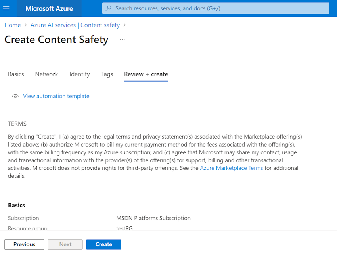The width and height of the screenshot is (337, 255).
Task: Open the ellipsis menu next to Create Content Safety
Action: tap(122, 39)
